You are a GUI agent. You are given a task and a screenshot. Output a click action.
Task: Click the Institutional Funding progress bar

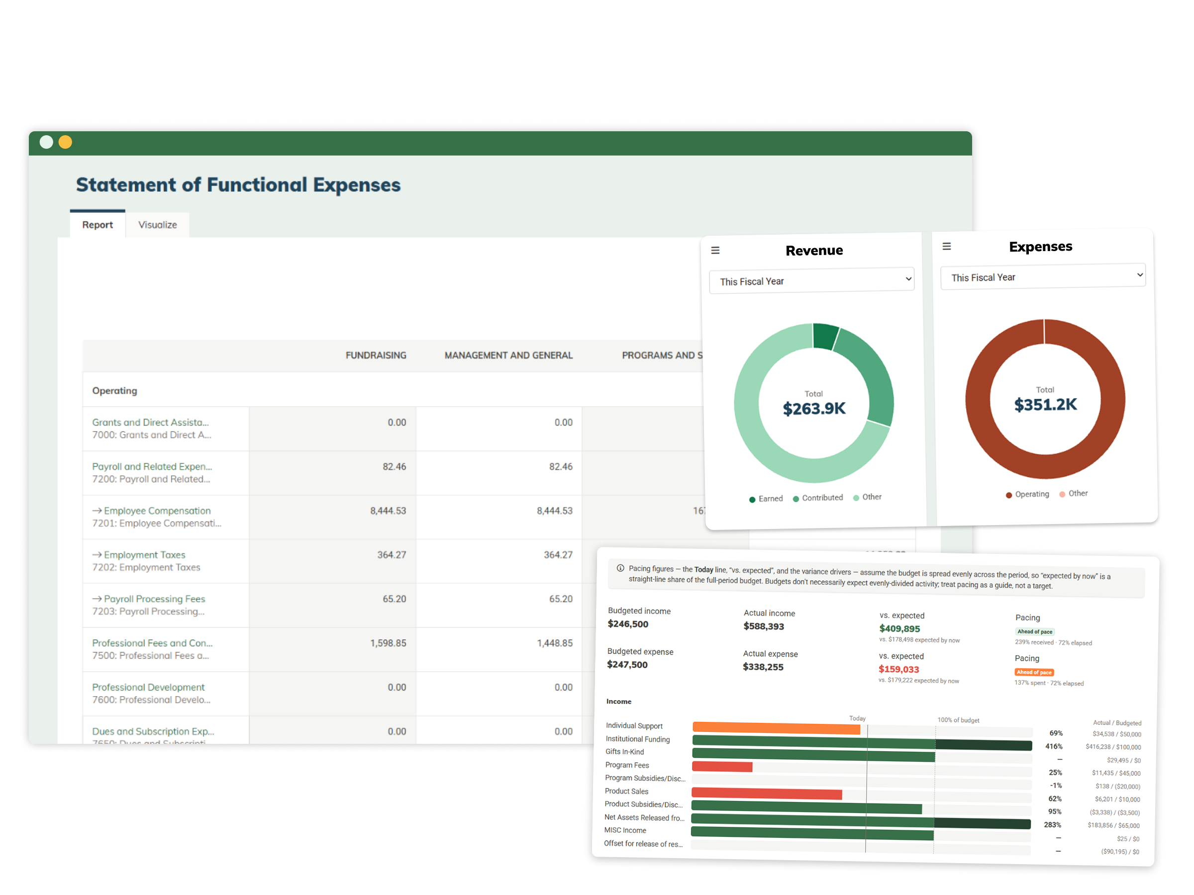pos(862,743)
